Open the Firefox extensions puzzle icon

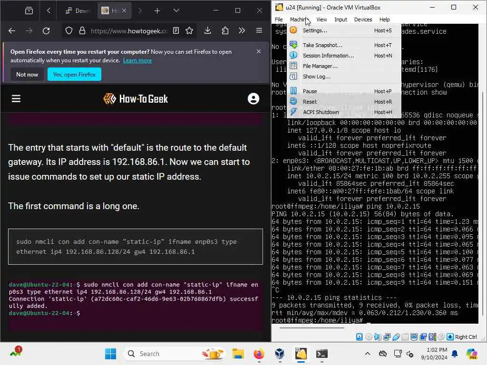click(x=225, y=30)
